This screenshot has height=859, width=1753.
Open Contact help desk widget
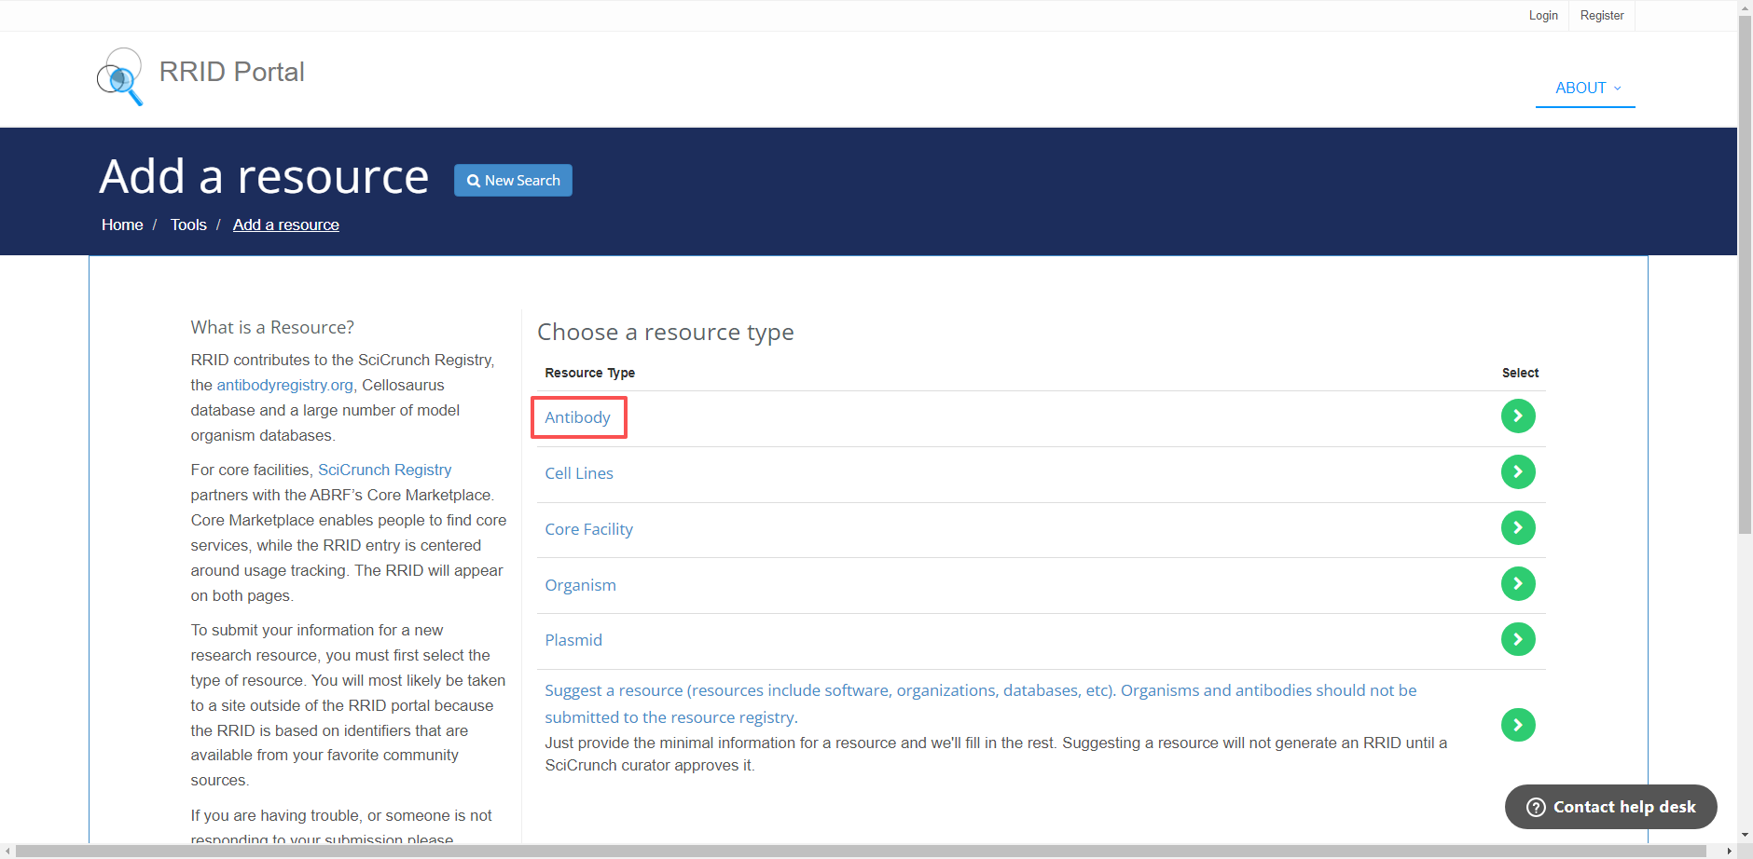(x=1610, y=807)
